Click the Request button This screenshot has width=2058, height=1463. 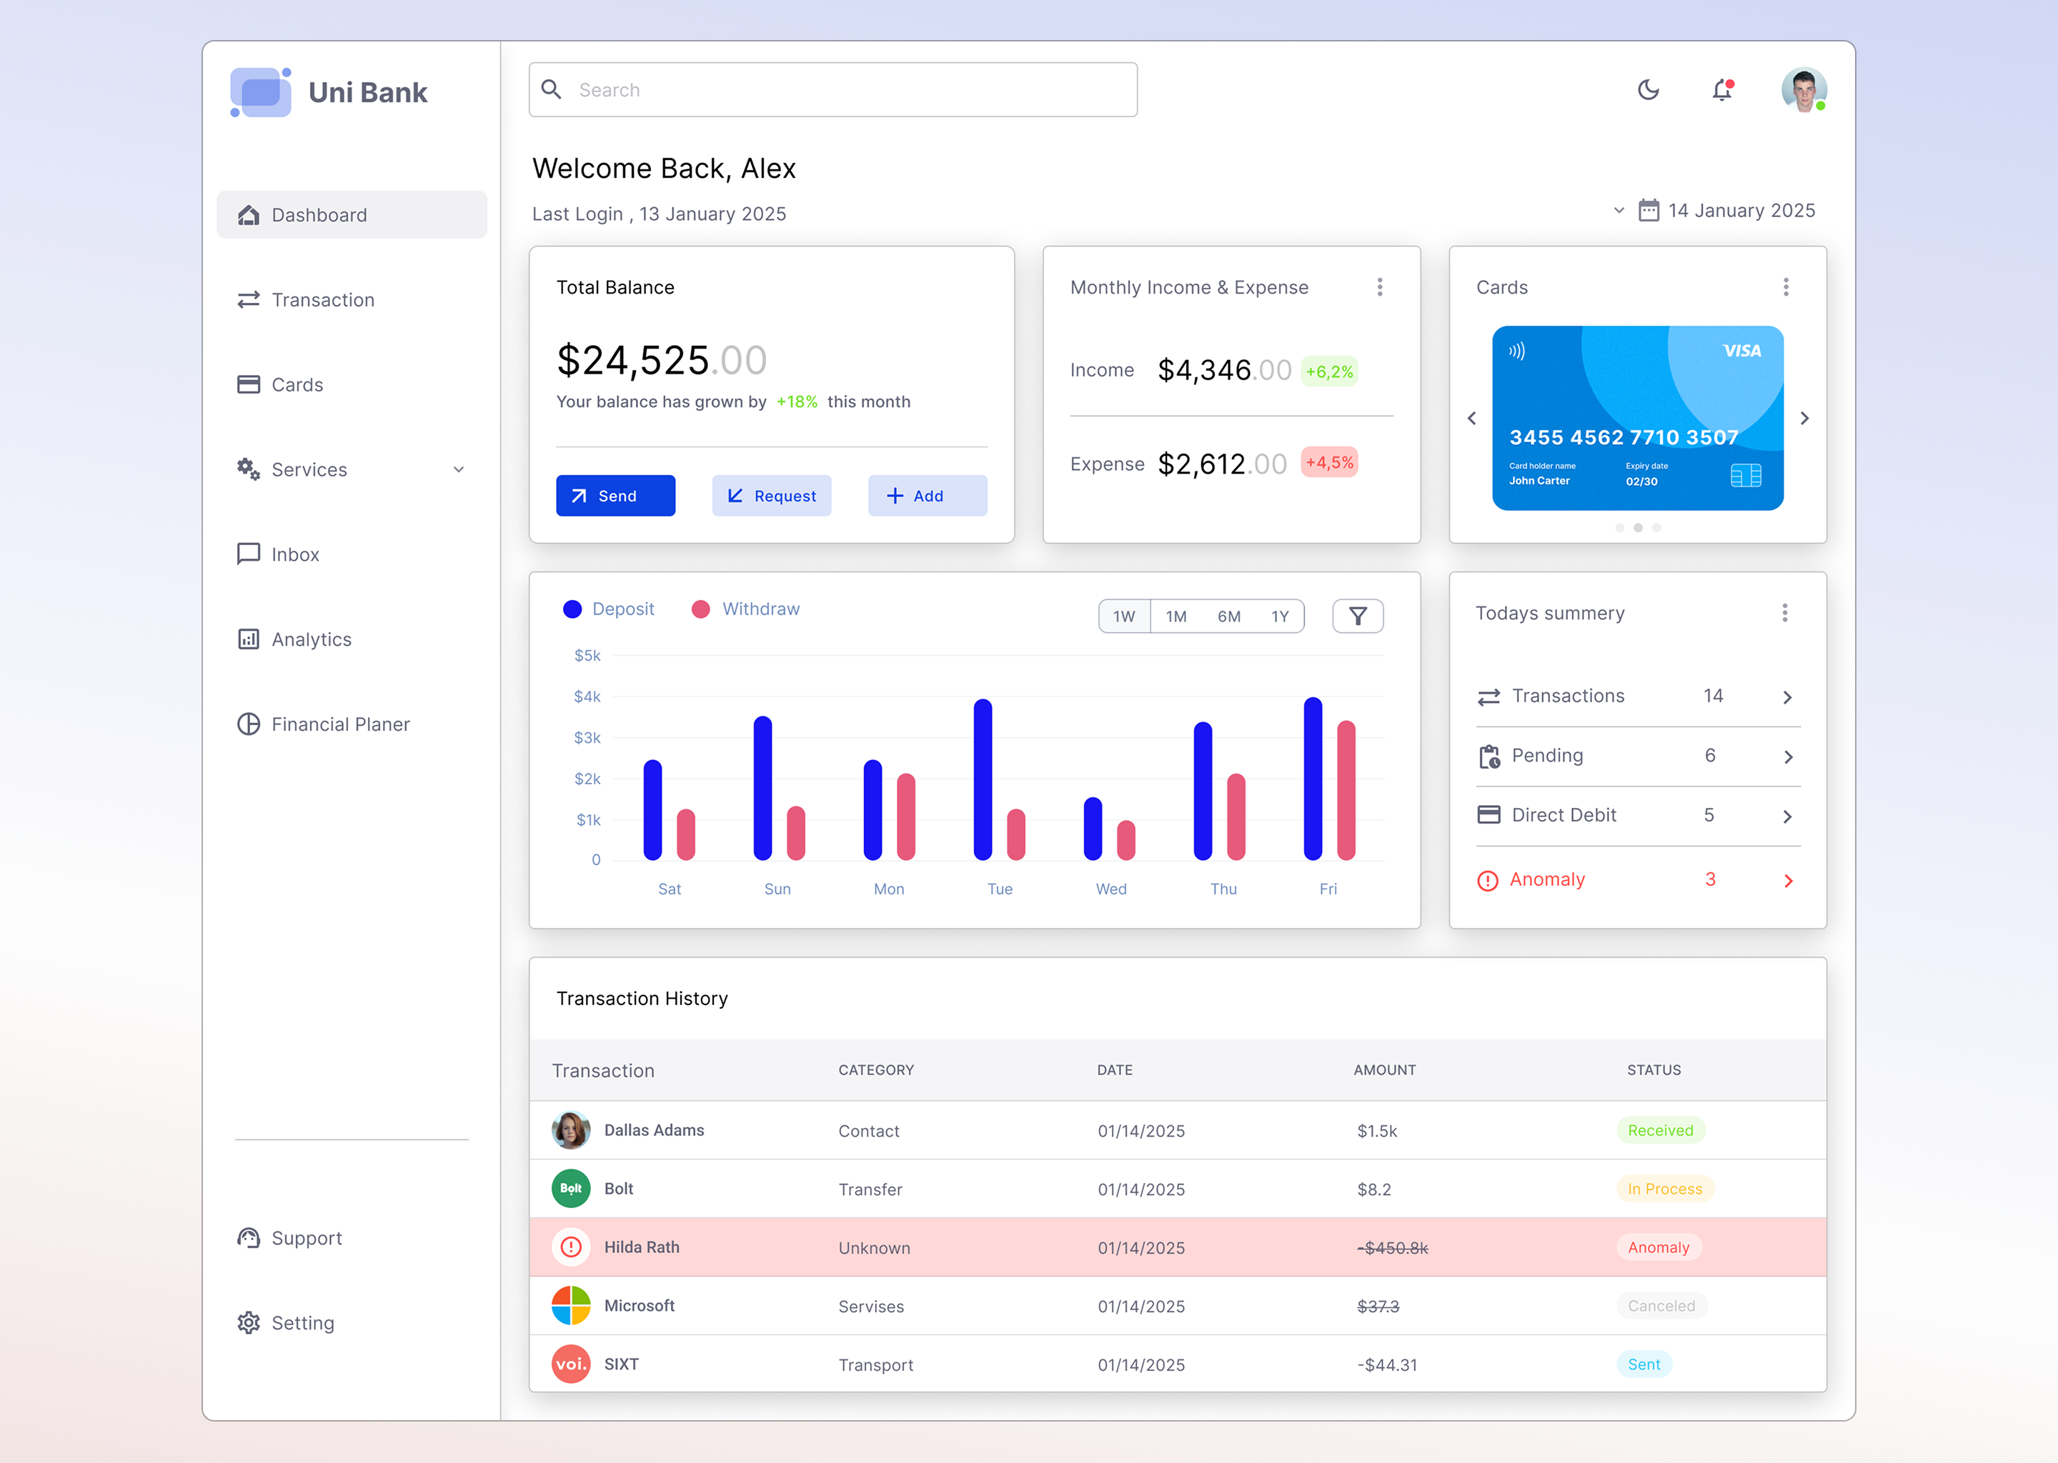771,496
